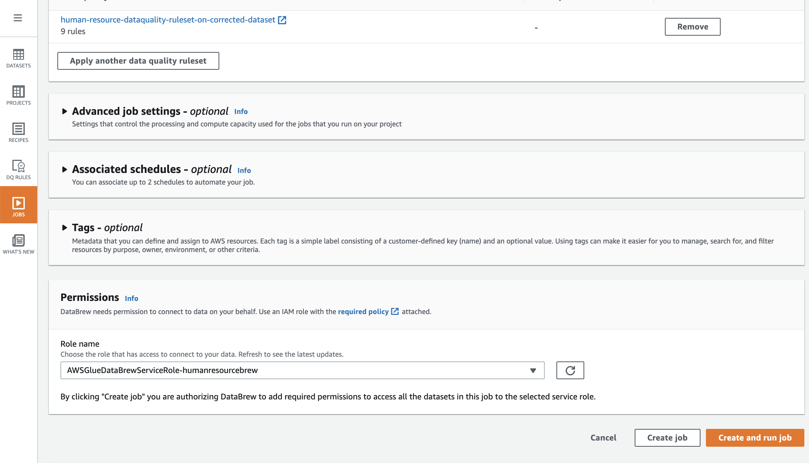Click Info next to Permissions
Viewport: 809px width, 463px height.
coord(131,299)
